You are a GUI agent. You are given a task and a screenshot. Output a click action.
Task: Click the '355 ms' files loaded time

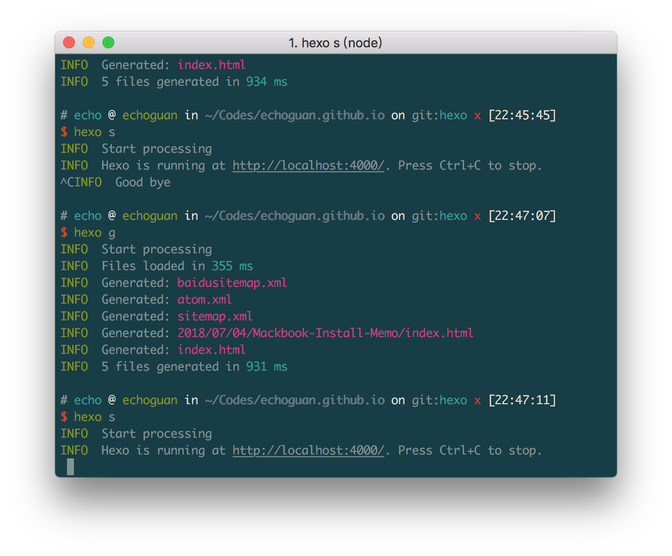232,266
